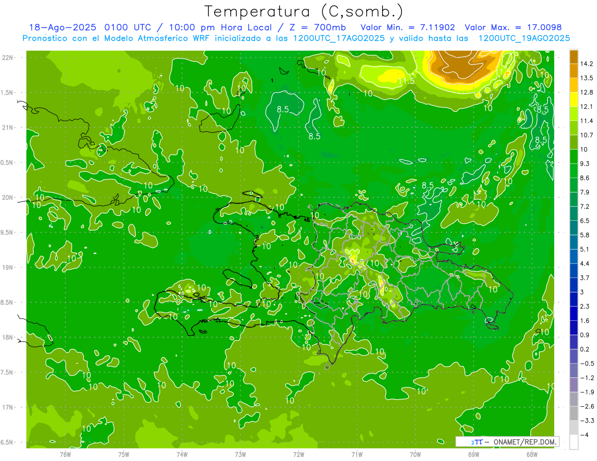
Task: Click the '-1.2' colorbar value
Action: coord(587,378)
